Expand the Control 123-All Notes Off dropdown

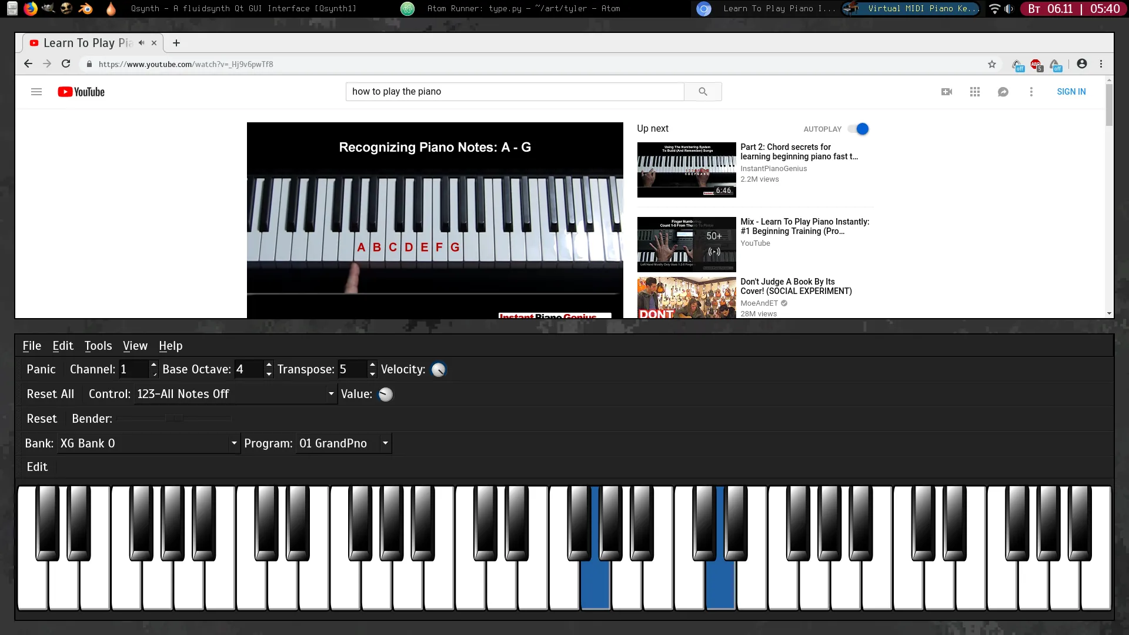331,394
